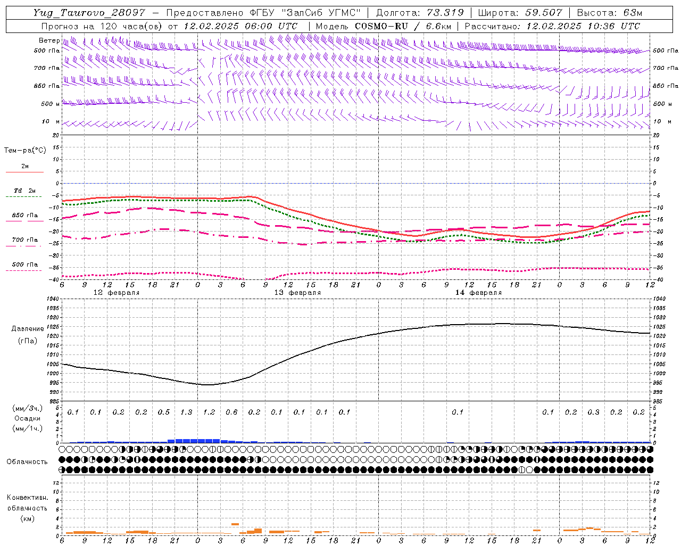Click the 'Тем-ра(°C)' temperature label
Image resolution: width=681 pixels, height=545 pixels.
[x=25, y=151]
